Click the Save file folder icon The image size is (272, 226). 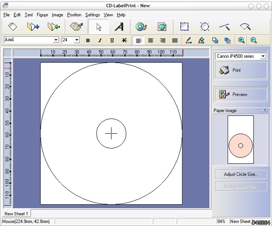(54, 27)
